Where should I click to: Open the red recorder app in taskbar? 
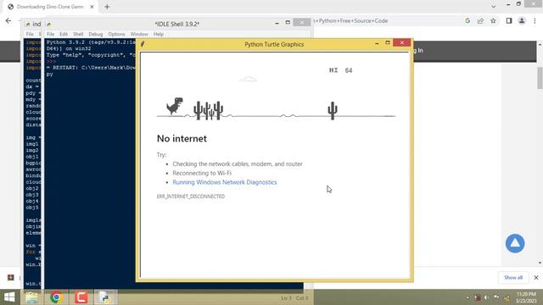click(81, 297)
